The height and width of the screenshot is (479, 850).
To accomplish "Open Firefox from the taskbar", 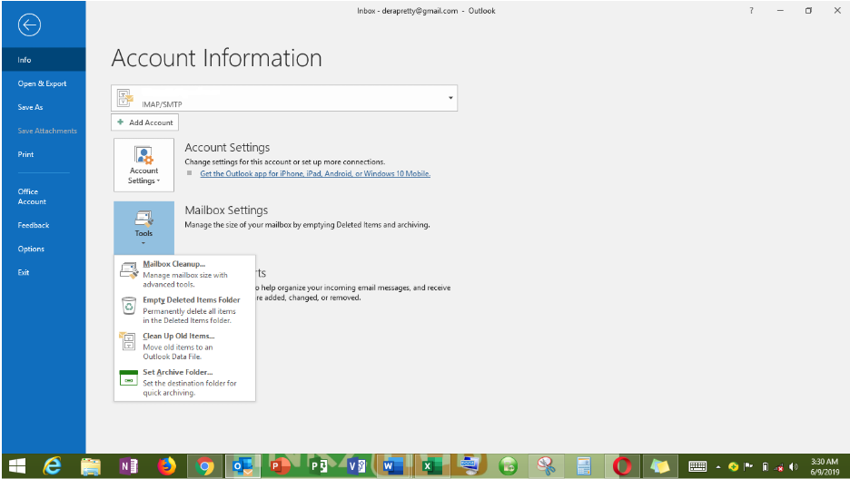I will coord(167,466).
